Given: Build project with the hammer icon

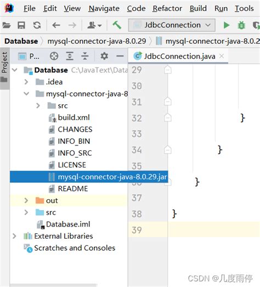Looking at the screenshot, I should [x=117, y=25].
